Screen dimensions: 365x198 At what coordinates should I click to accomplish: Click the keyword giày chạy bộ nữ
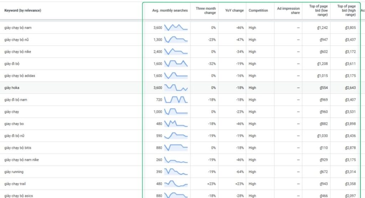[x=16, y=40]
